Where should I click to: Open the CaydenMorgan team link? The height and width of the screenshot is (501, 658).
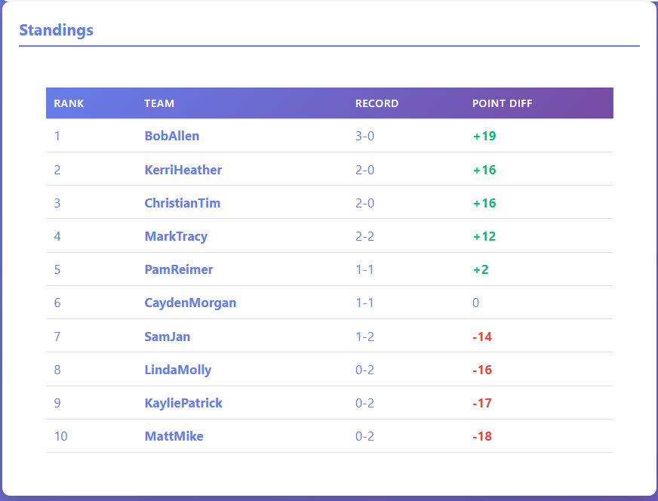190,303
